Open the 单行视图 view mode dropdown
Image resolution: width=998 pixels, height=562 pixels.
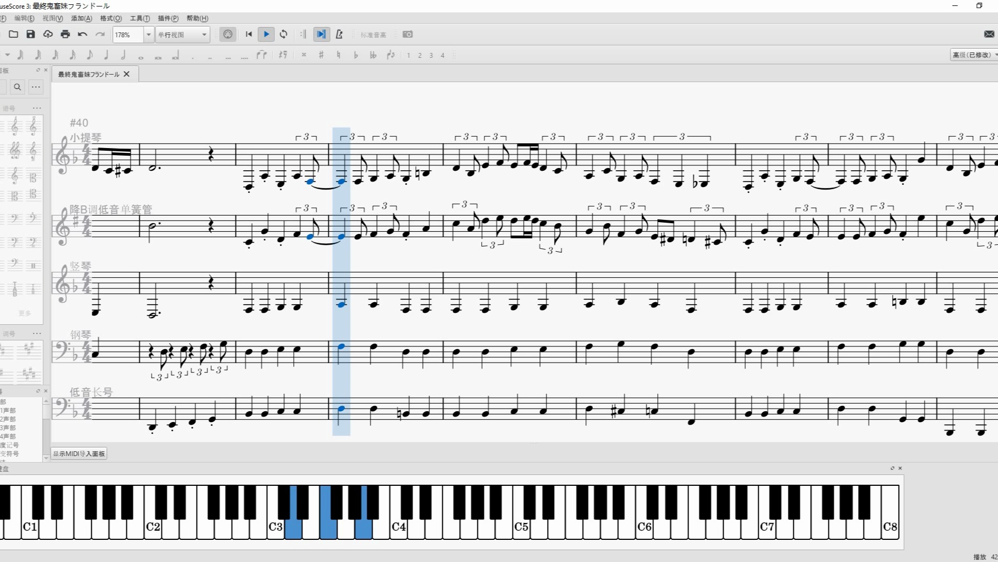183,35
